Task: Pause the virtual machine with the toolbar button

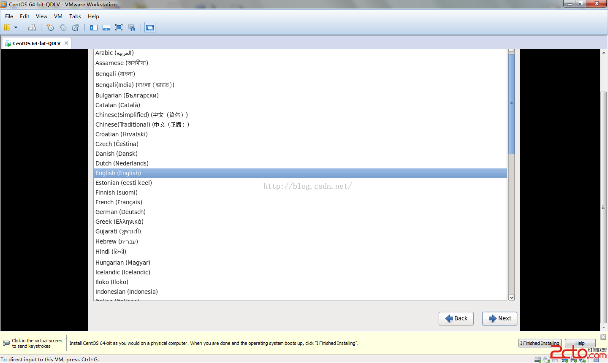Action: click(7, 27)
